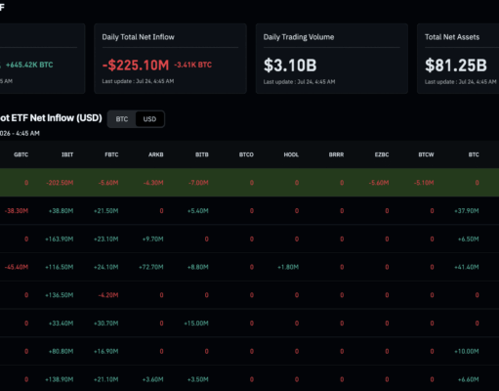Click the +38.80M IBIT cell
Image resolution: width=499 pixels, height=391 pixels.
coord(61,211)
